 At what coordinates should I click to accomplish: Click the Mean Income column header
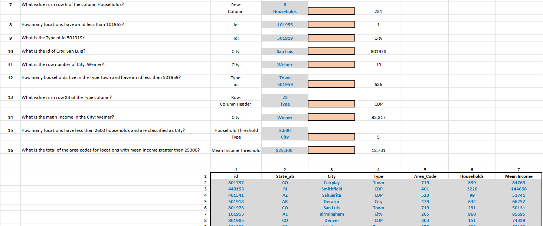519,176
